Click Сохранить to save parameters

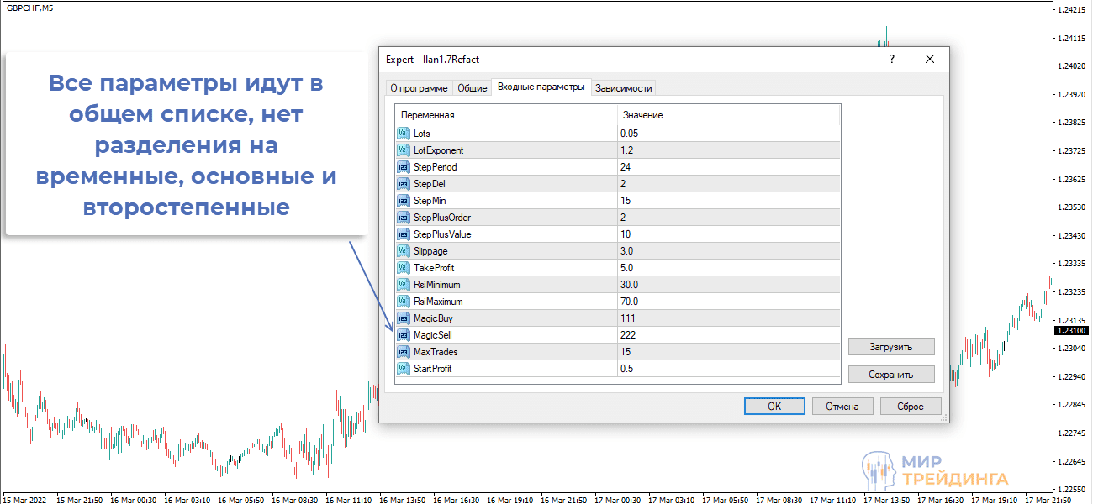click(891, 375)
